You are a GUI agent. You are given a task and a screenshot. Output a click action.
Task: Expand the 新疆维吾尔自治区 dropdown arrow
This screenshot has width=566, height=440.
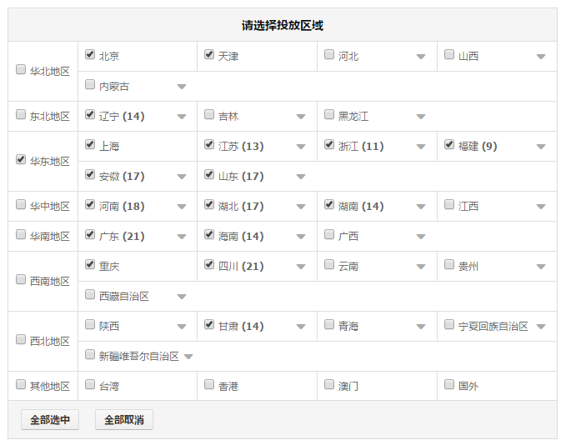coord(188,357)
